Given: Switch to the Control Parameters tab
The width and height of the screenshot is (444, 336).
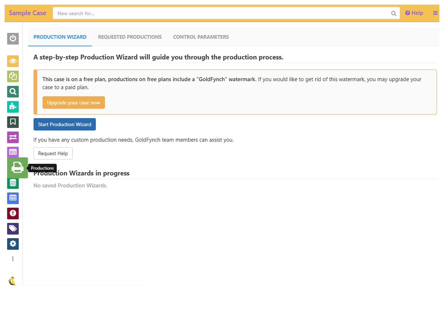Looking at the screenshot, I should coord(201,37).
